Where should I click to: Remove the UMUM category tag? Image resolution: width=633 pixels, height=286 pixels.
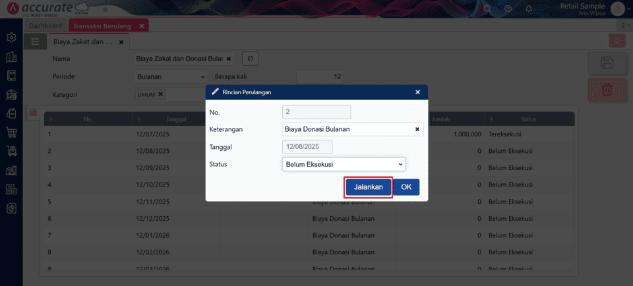160,94
